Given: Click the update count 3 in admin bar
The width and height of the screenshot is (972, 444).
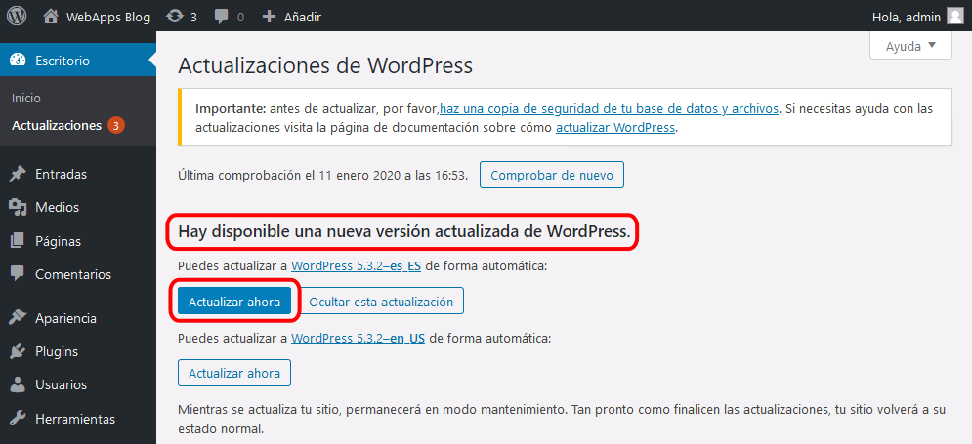Looking at the screenshot, I should coord(193,18).
